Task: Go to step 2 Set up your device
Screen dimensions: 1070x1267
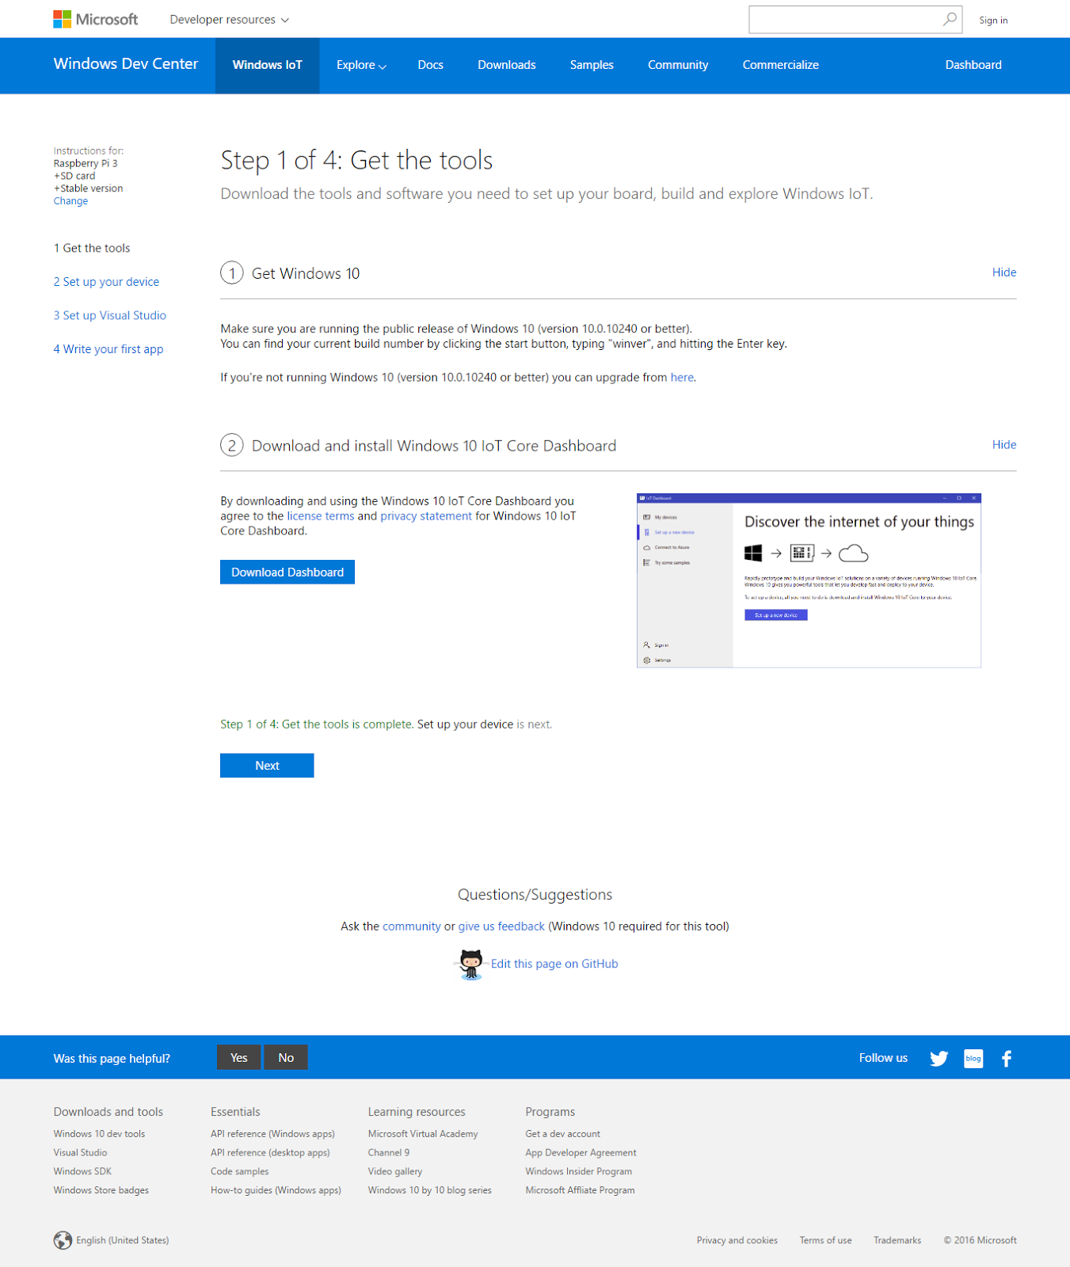Action: 106,282
